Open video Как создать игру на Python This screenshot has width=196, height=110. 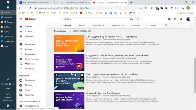[111, 37]
